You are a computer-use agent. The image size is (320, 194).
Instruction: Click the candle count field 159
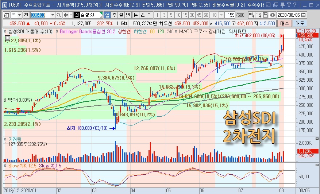click(x=230, y=15)
